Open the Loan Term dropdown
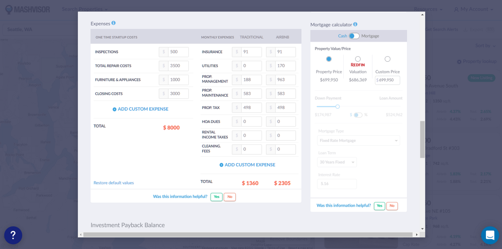502x249 pixels. click(337, 162)
